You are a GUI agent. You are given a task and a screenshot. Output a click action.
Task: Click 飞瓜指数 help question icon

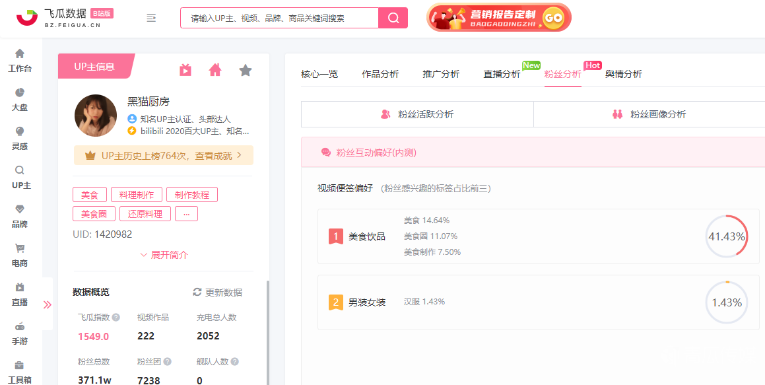[x=116, y=318]
